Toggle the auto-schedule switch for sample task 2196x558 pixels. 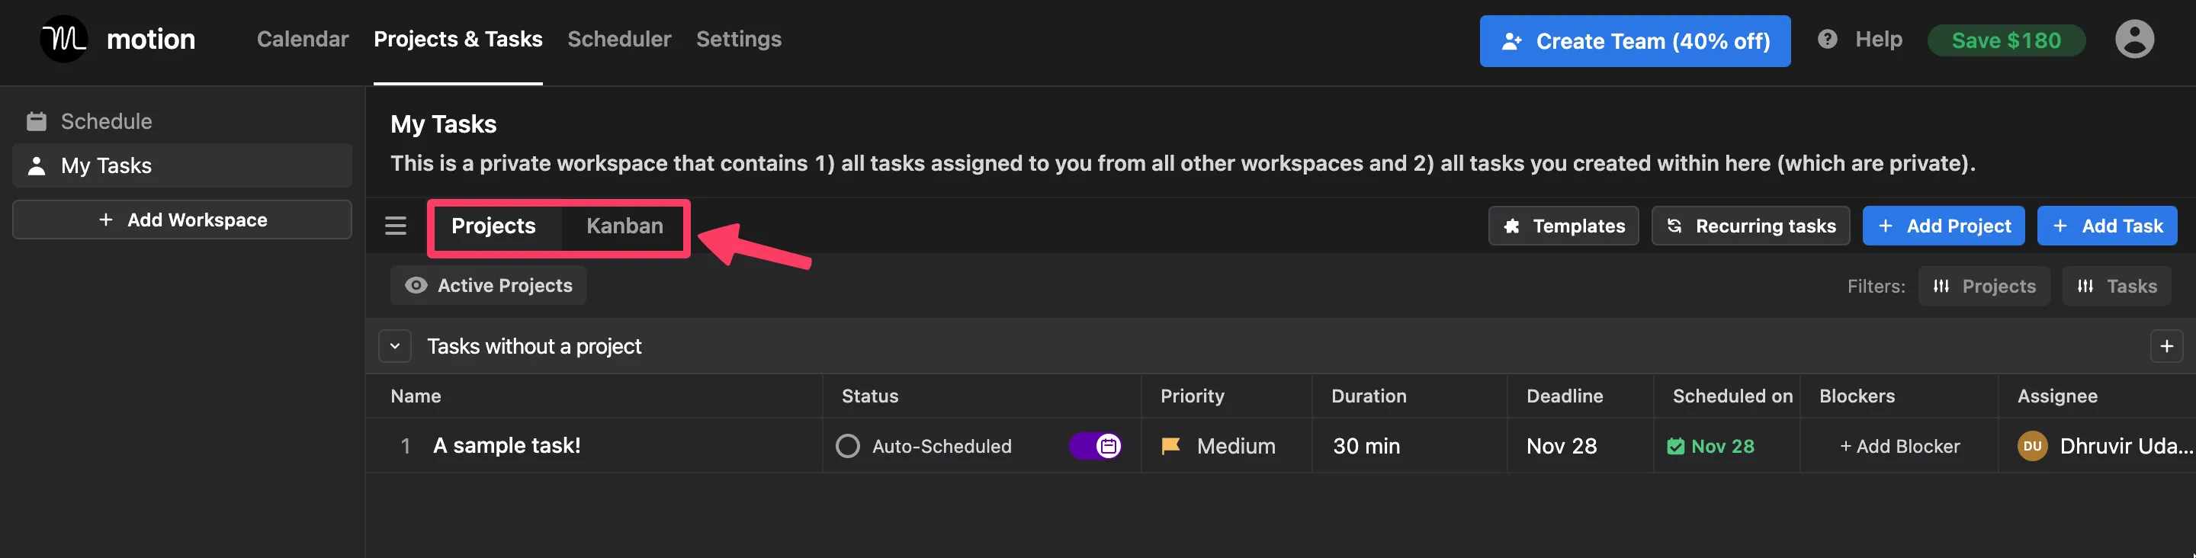1096,445
